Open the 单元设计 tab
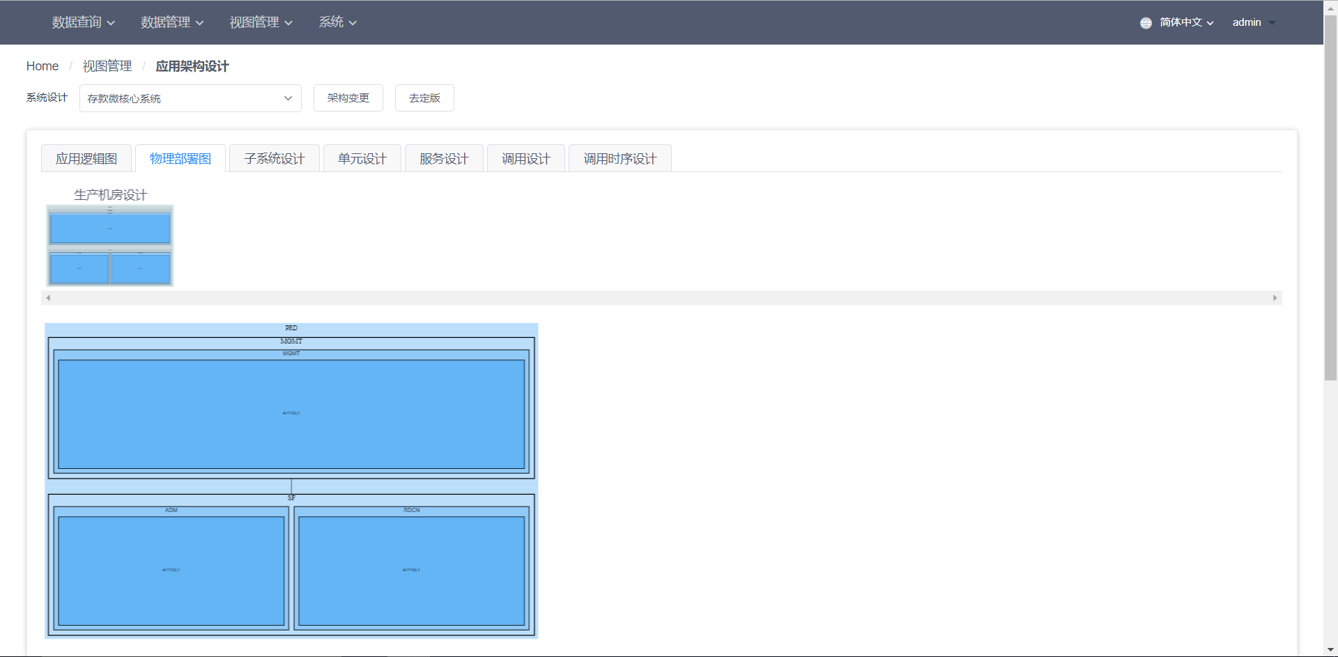The width and height of the screenshot is (1338, 657). click(x=362, y=158)
